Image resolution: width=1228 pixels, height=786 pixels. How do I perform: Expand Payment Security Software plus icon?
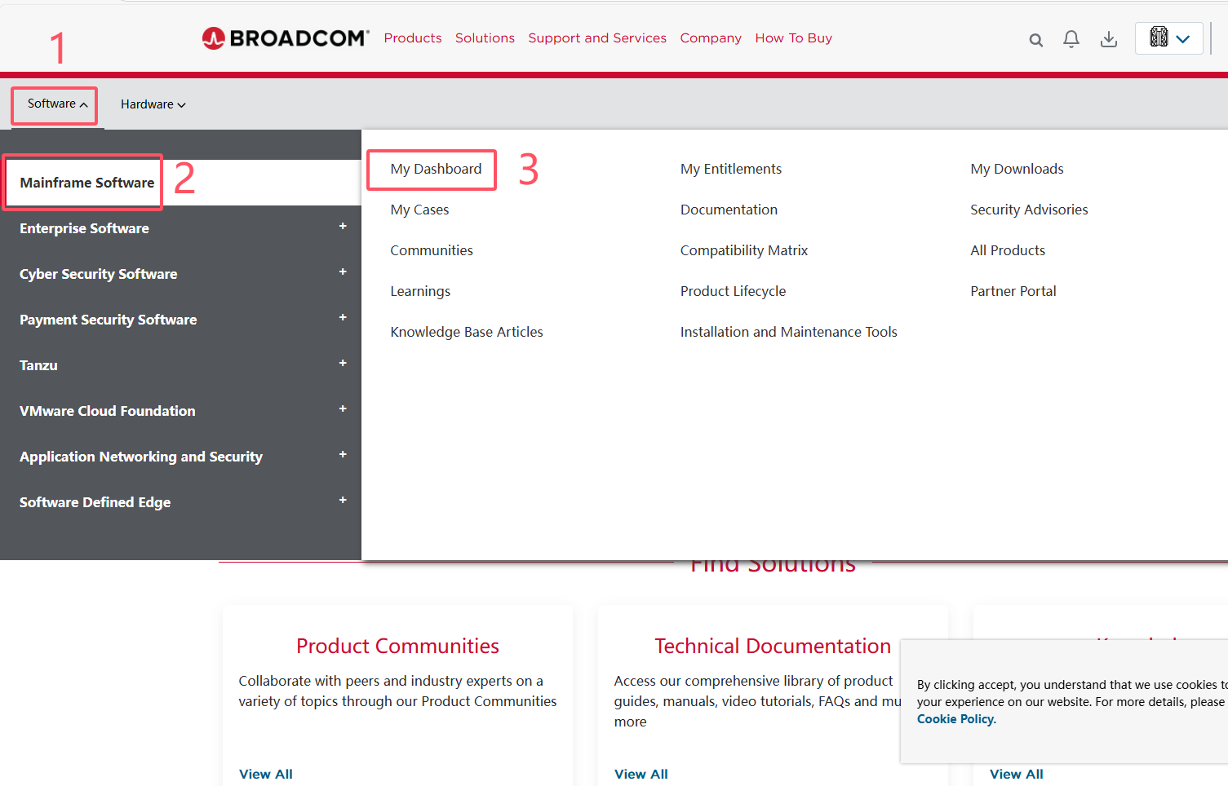[343, 317]
